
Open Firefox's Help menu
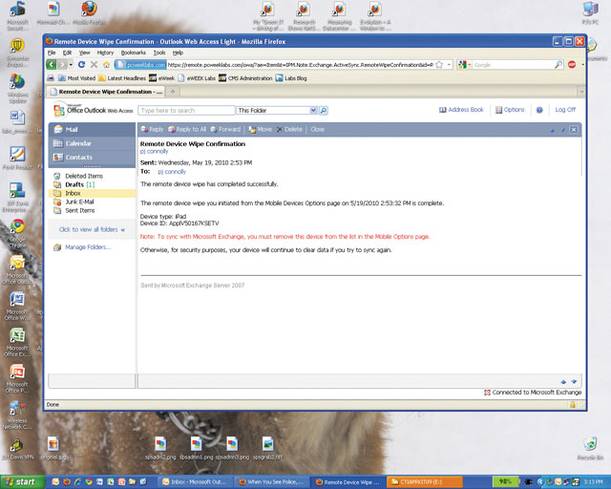point(178,53)
